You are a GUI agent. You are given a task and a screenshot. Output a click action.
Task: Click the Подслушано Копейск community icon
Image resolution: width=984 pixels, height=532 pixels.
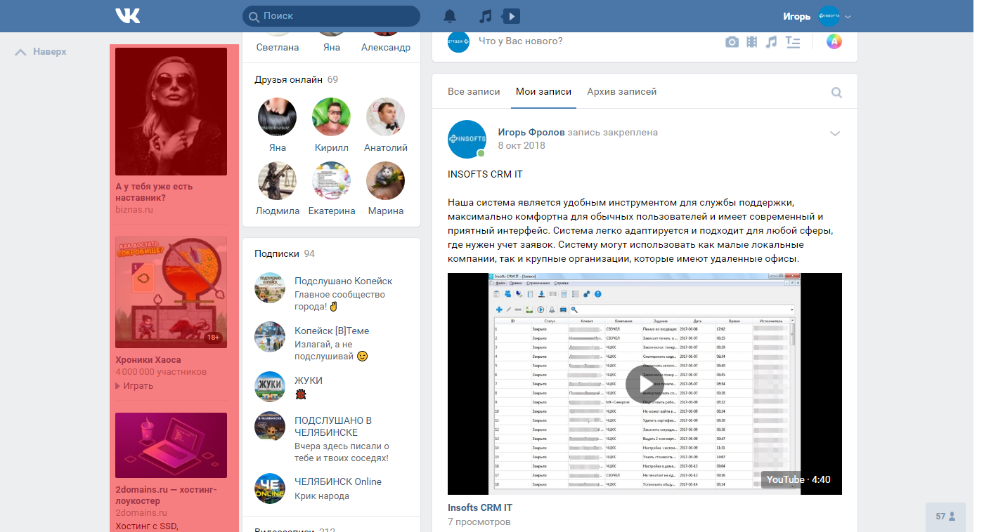[269, 288]
